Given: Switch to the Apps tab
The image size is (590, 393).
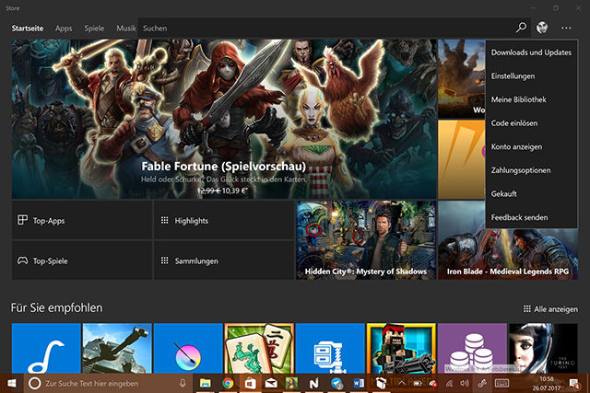Looking at the screenshot, I should pos(64,29).
